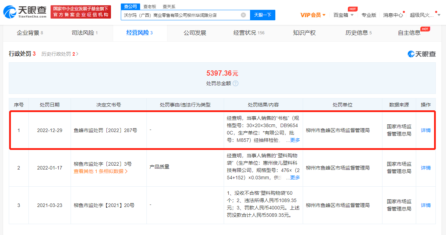This screenshot has width=446, height=235.
Task: Open the VIP会员 dropdown
Action: (x=313, y=15)
